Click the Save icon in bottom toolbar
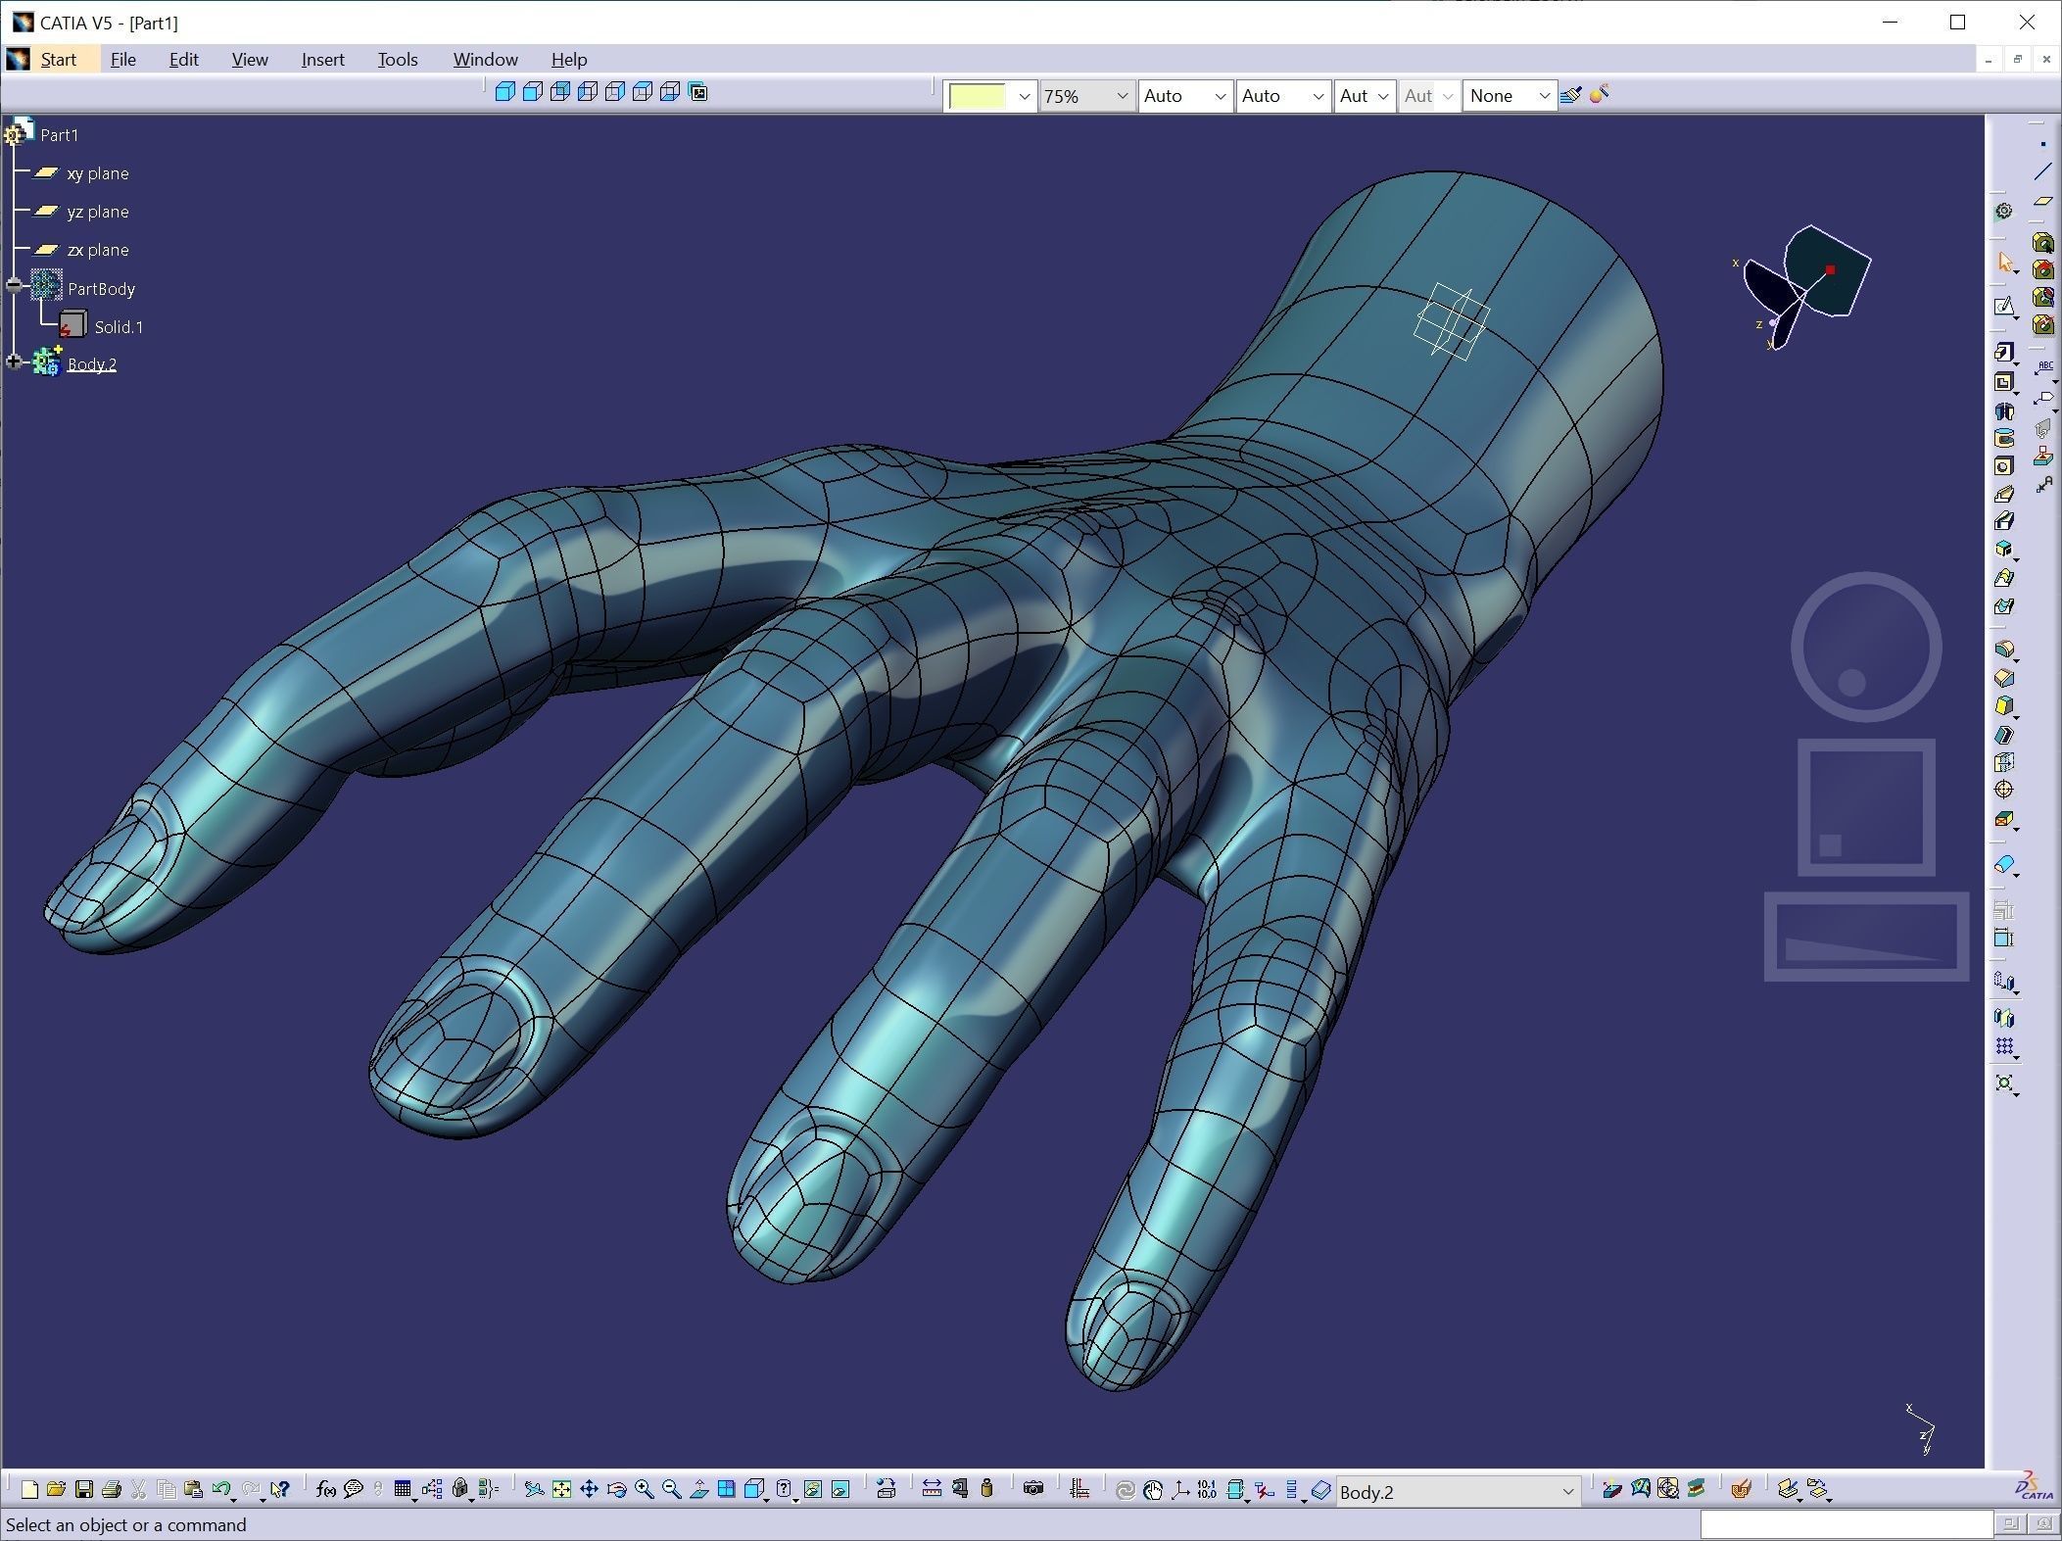Screen dimensions: 2062x1541 point(84,1490)
